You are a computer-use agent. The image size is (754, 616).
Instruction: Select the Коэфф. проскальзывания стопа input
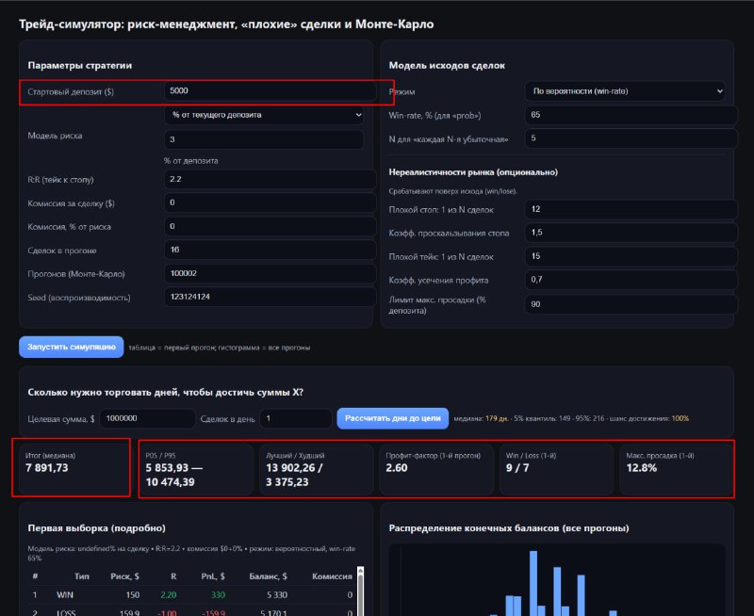[x=631, y=232]
